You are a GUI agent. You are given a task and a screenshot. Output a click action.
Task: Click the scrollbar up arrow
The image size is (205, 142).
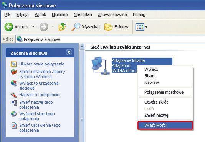tap(82, 47)
